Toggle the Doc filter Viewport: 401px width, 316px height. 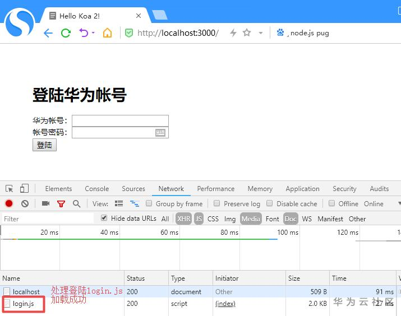pyautogui.click(x=291, y=219)
